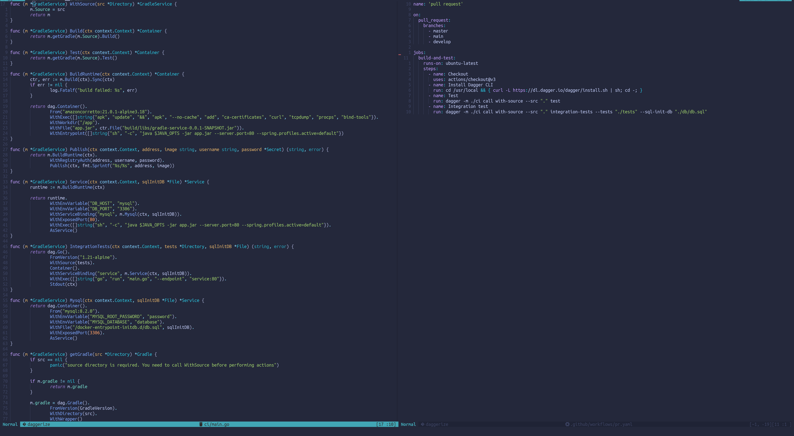Click the daggerize branch name in left statusline

(x=39, y=424)
